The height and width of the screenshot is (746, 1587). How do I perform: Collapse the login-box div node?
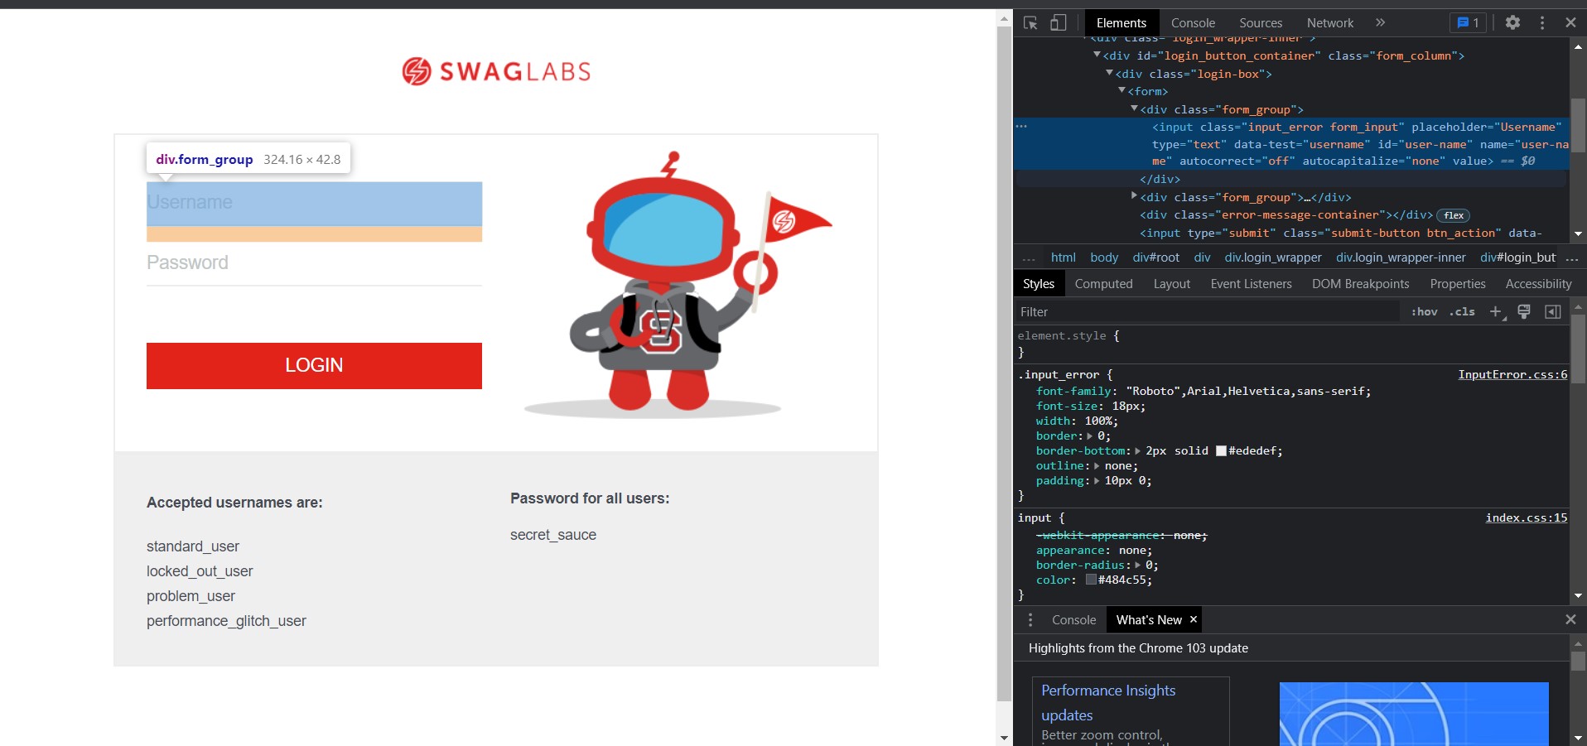coord(1109,74)
